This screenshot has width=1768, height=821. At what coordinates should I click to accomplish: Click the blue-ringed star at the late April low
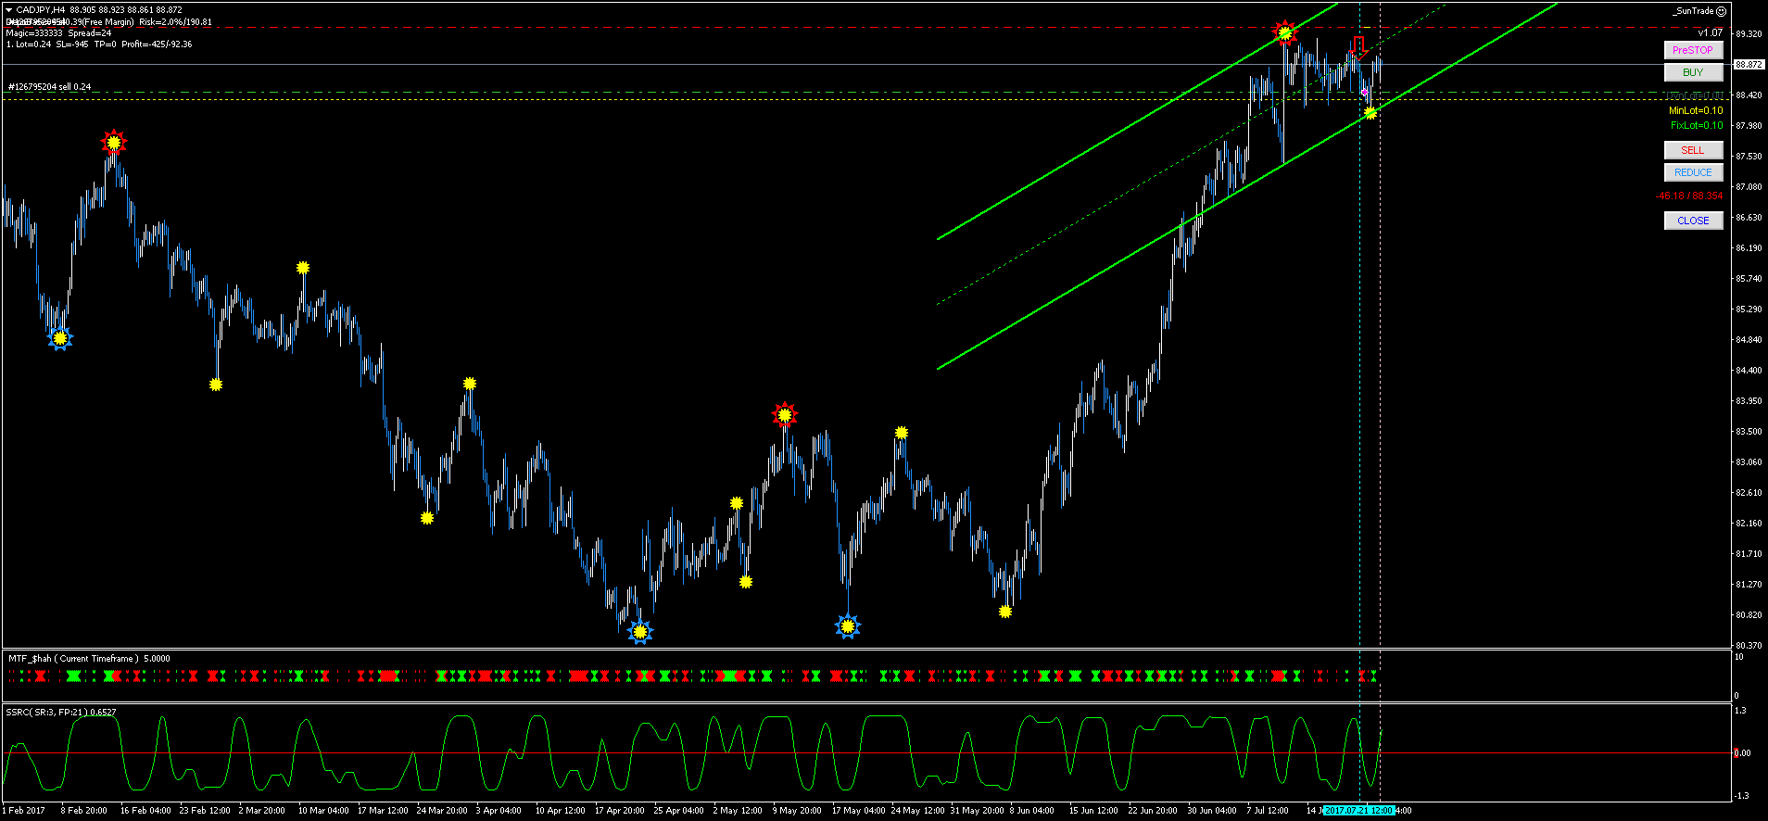(639, 632)
